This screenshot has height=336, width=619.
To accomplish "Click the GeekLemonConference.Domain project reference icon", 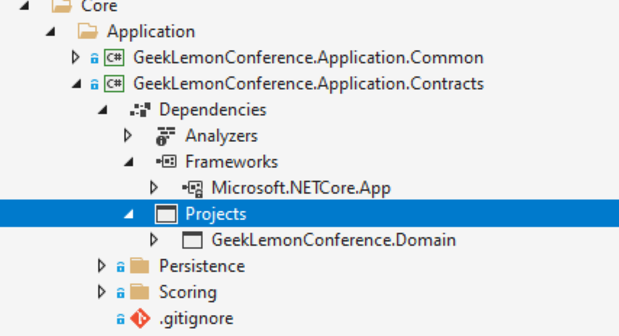I will (192, 240).
